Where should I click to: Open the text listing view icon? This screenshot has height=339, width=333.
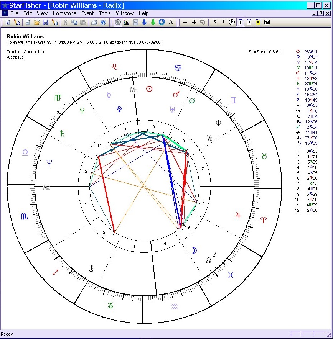135,22
